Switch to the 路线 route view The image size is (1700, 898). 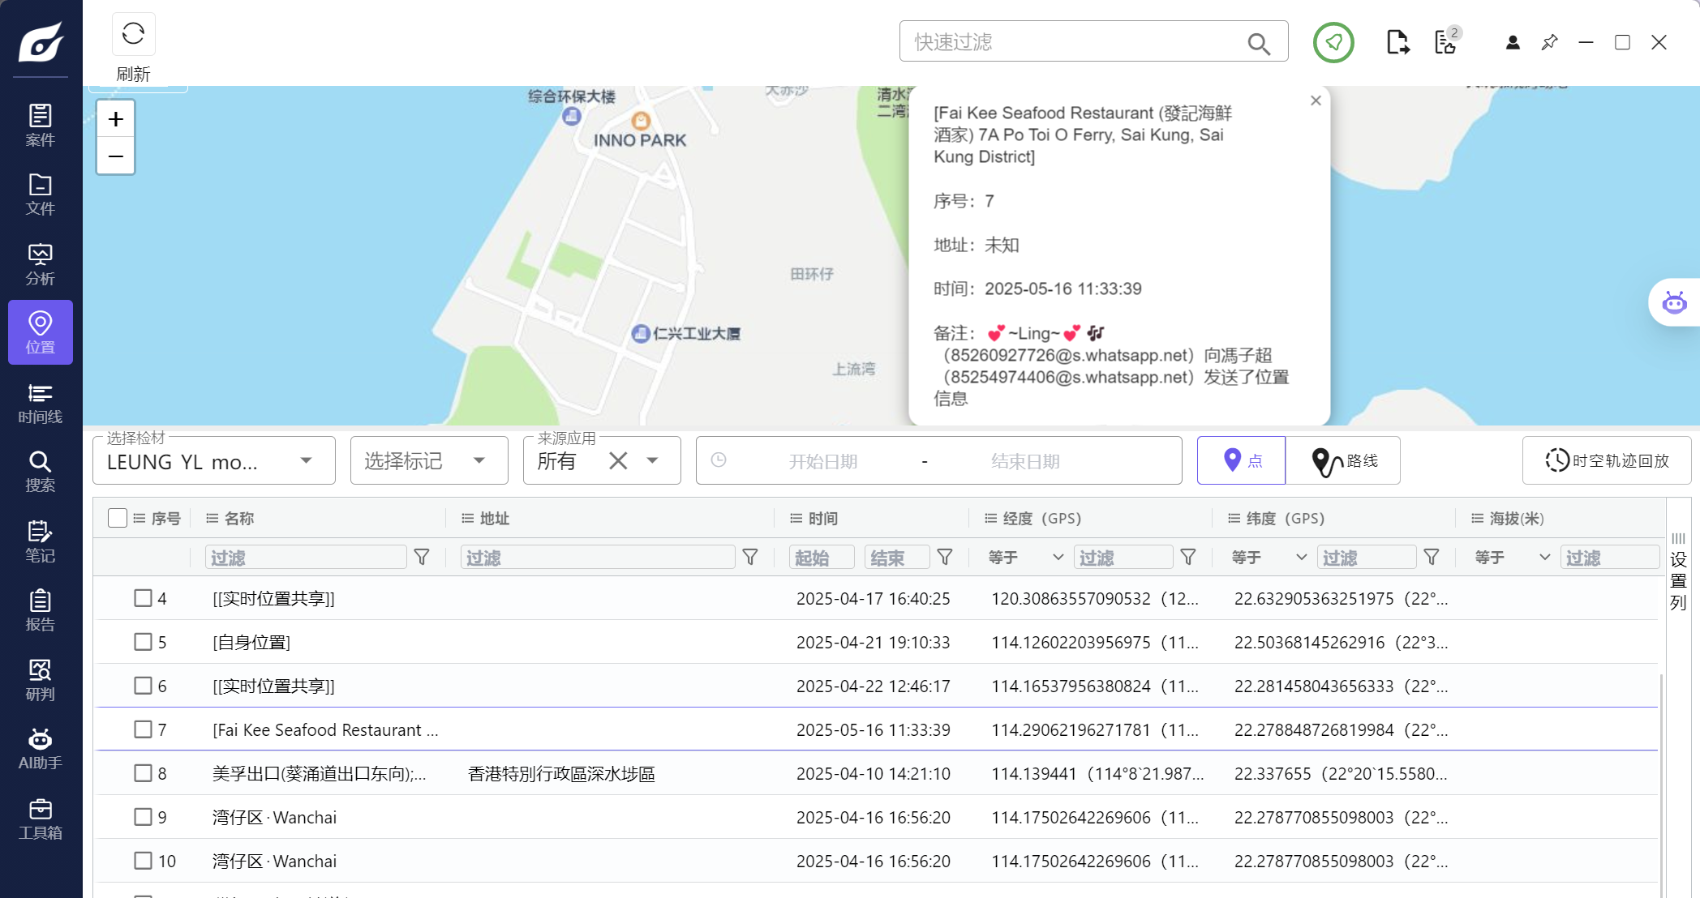coord(1344,460)
